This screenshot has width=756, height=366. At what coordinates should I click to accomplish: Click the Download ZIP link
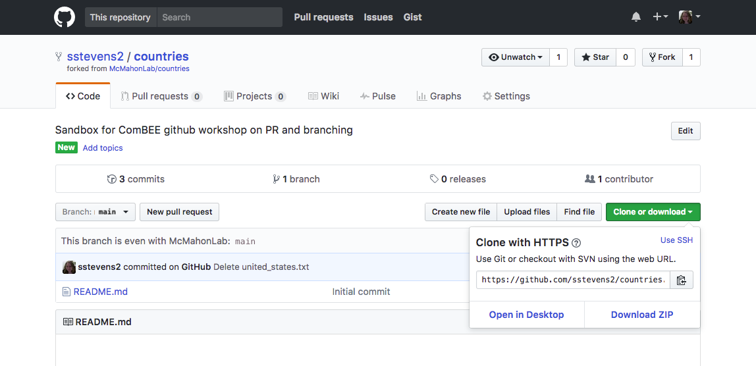tap(642, 315)
